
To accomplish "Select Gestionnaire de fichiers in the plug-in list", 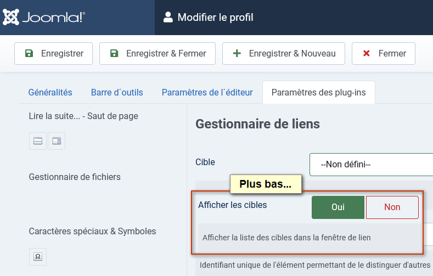I will click(x=75, y=177).
